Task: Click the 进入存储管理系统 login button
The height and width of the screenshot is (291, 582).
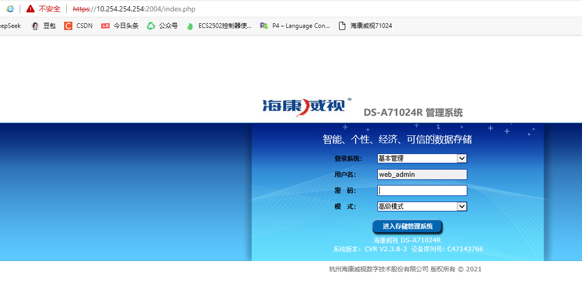Action: pyautogui.click(x=407, y=226)
